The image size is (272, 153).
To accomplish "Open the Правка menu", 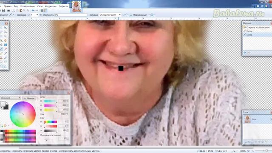I will click(8, 6).
